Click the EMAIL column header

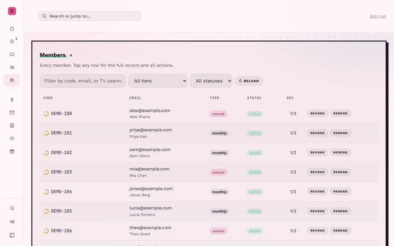(135, 98)
